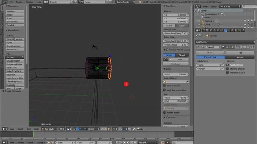Click the timeline play forward button
Screen dimensions: 257x144
(x=128, y=142)
